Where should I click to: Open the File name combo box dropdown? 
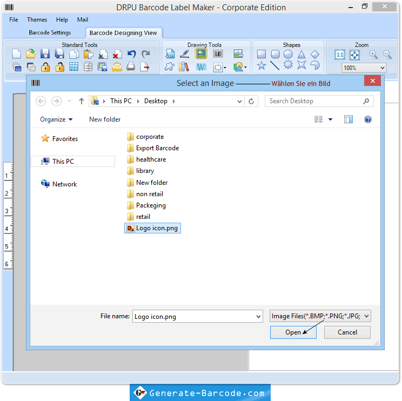click(x=258, y=317)
